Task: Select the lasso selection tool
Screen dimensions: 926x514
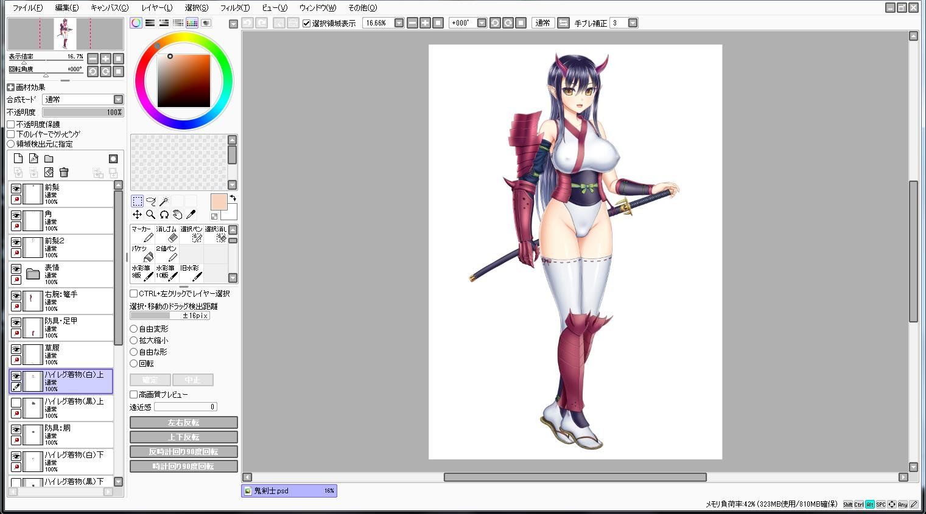Action: pyautogui.click(x=150, y=201)
